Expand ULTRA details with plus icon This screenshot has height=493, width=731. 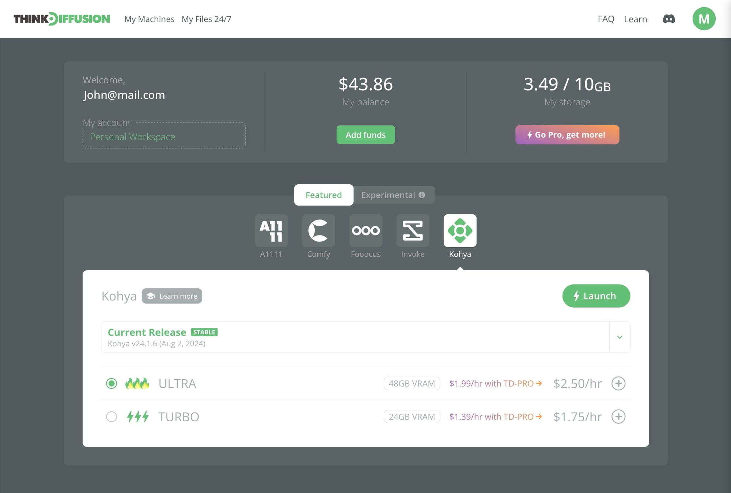coord(618,383)
